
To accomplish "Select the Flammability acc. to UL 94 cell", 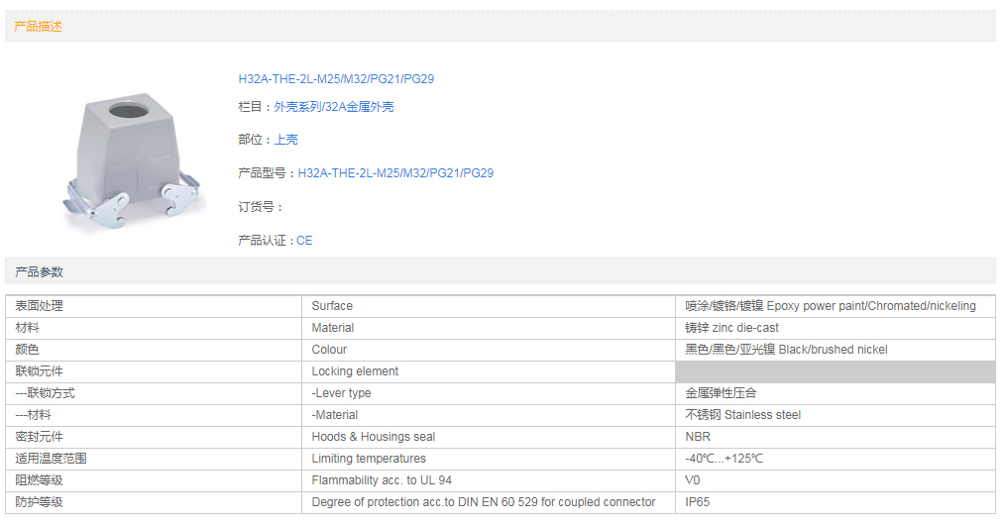I will tap(382, 480).
